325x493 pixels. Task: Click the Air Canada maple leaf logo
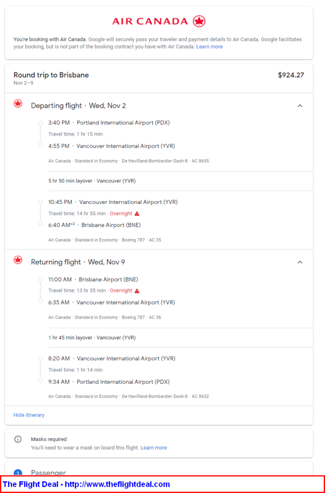click(x=199, y=21)
